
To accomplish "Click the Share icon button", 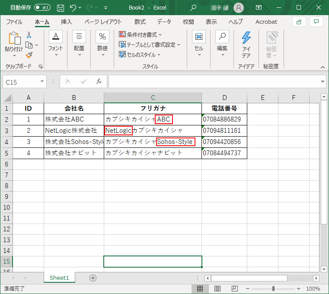I will [299, 22].
